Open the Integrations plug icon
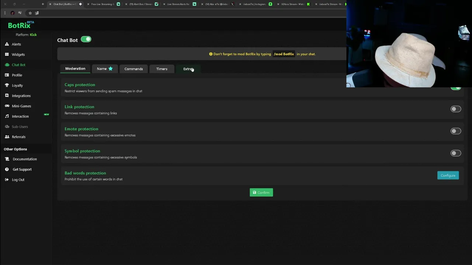The image size is (472, 265). pos(7,96)
